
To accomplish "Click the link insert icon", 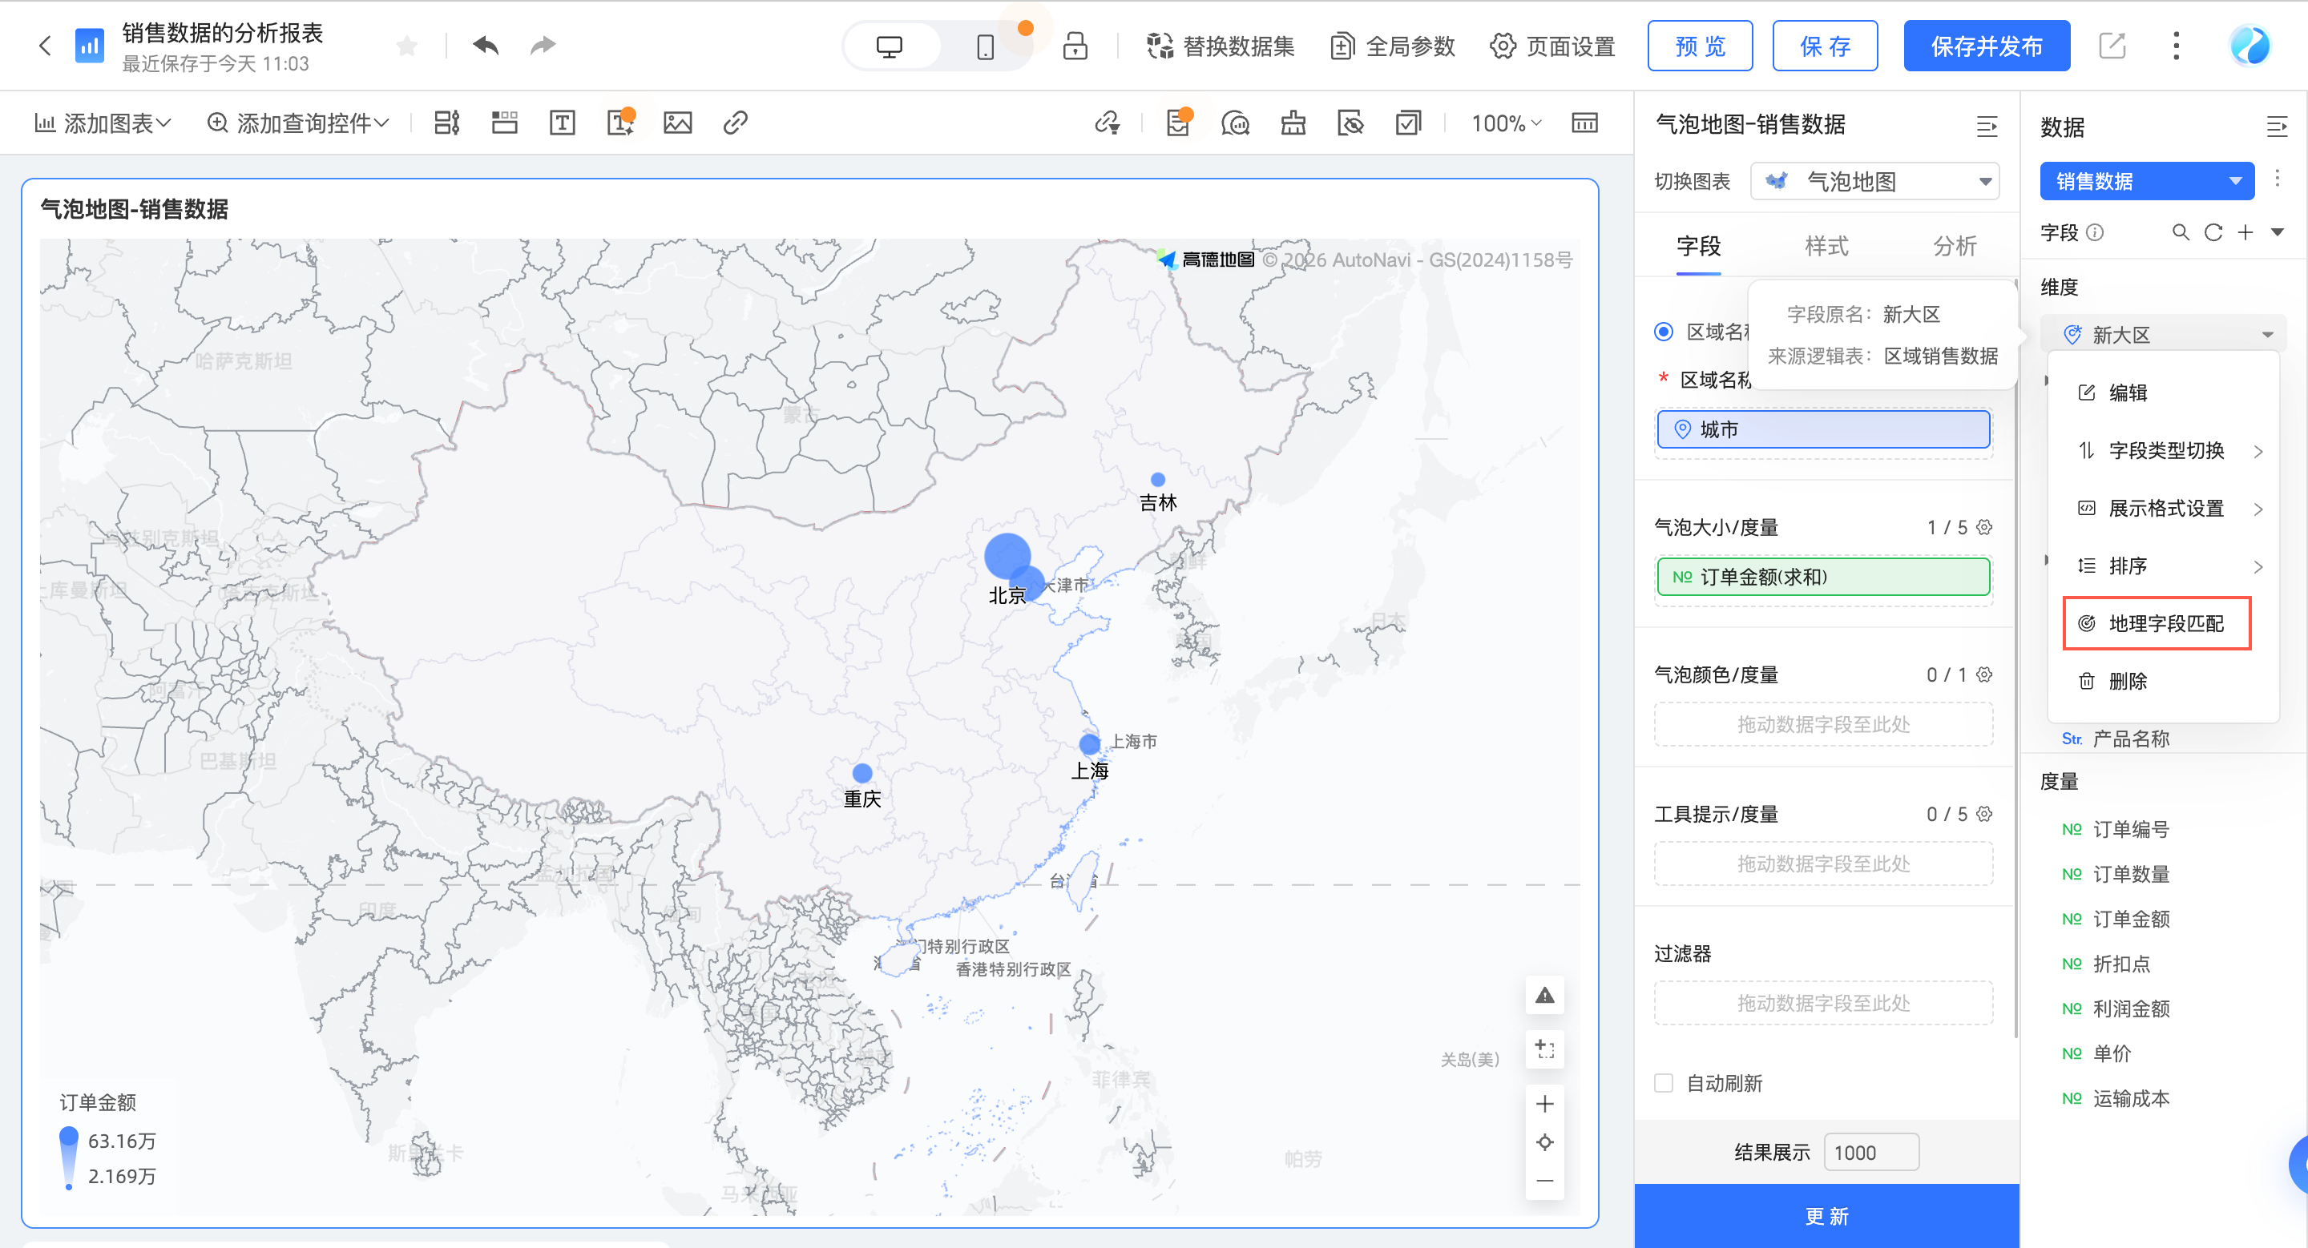I will coord(735,123).
